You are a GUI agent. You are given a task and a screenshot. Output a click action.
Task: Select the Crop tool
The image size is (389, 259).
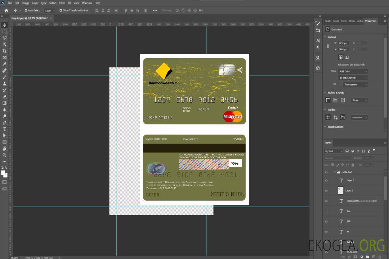[x=4, y=51]
